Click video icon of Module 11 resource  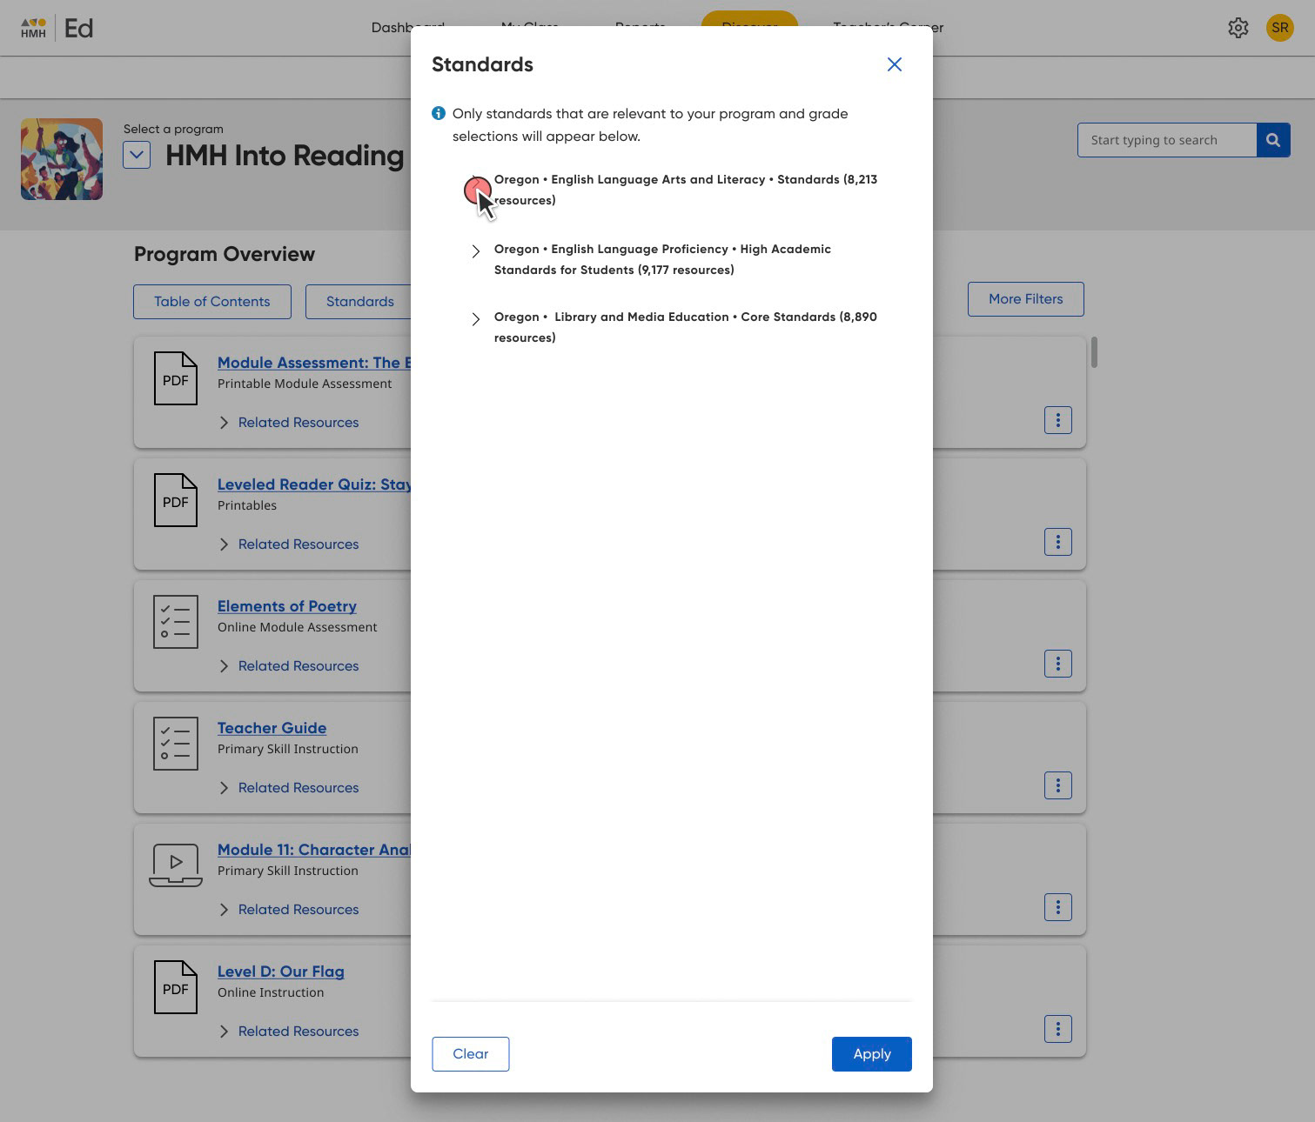point(176,865)
